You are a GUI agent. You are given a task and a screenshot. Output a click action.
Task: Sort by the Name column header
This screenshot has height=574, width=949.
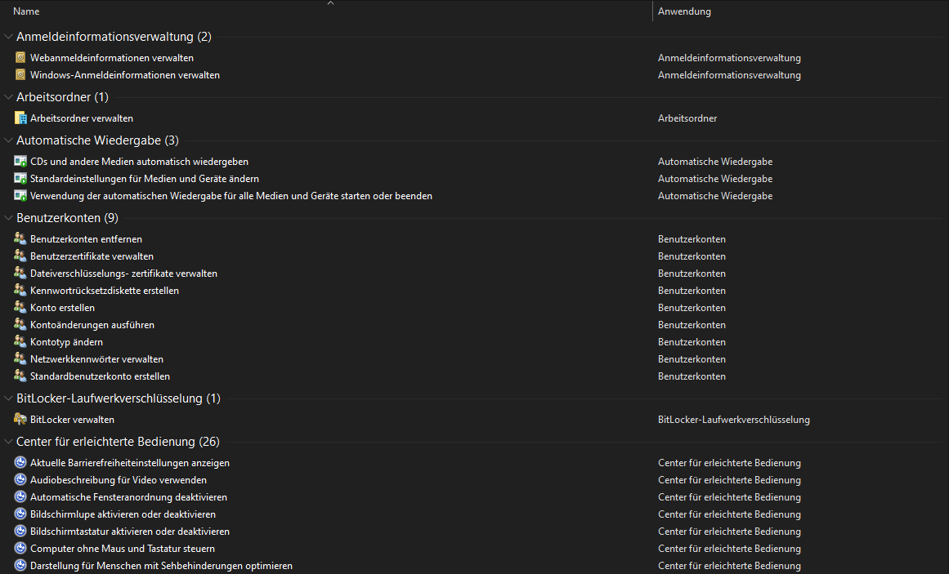pyautogui.click(x=26, y=11)
